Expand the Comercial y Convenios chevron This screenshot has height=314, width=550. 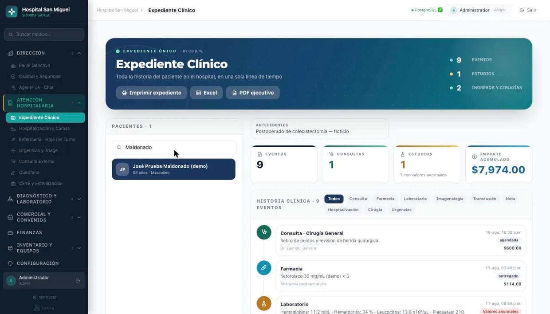point(79,217)
